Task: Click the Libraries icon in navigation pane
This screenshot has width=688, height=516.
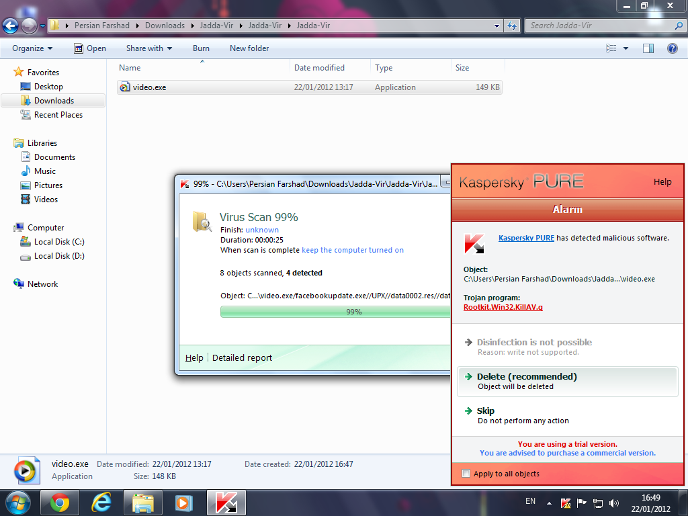Action: [18, 142]
